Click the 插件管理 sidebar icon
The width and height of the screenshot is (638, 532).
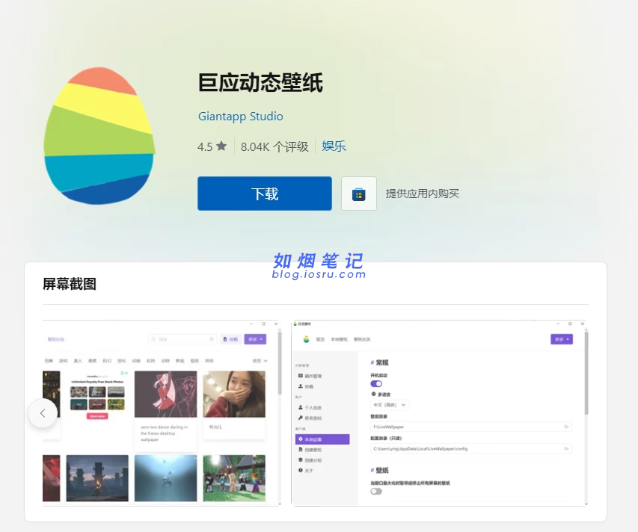[301, 376]
